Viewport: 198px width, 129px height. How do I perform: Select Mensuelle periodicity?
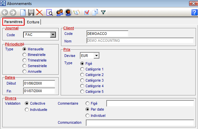click(33, 49)
